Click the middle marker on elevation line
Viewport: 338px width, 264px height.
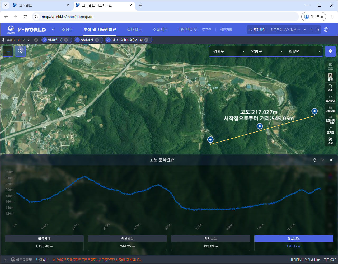coord(260,126)
